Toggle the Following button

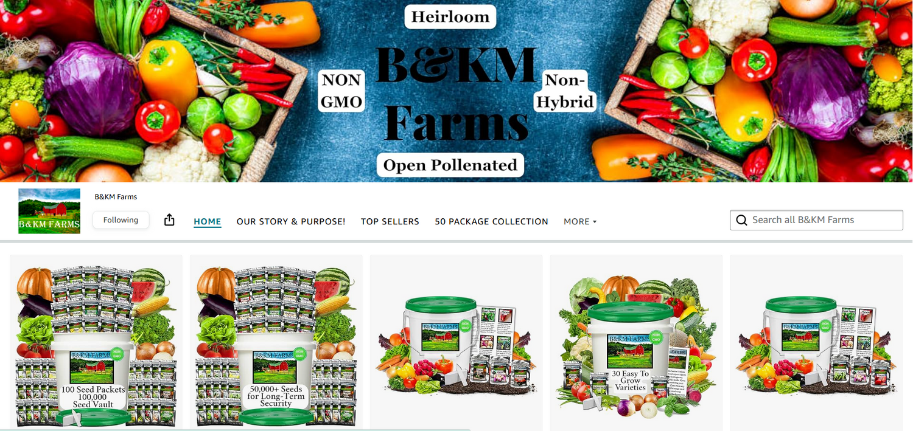pos(121,220)
